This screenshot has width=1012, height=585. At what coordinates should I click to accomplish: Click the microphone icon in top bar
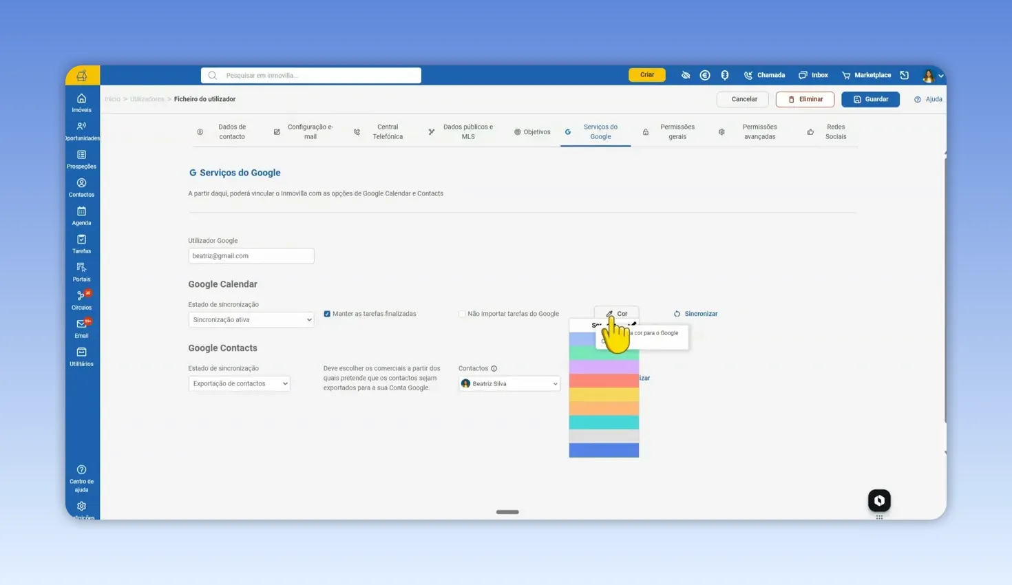click(x=725, y=75)
